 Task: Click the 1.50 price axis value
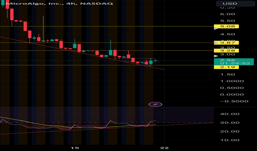(227, 74)
